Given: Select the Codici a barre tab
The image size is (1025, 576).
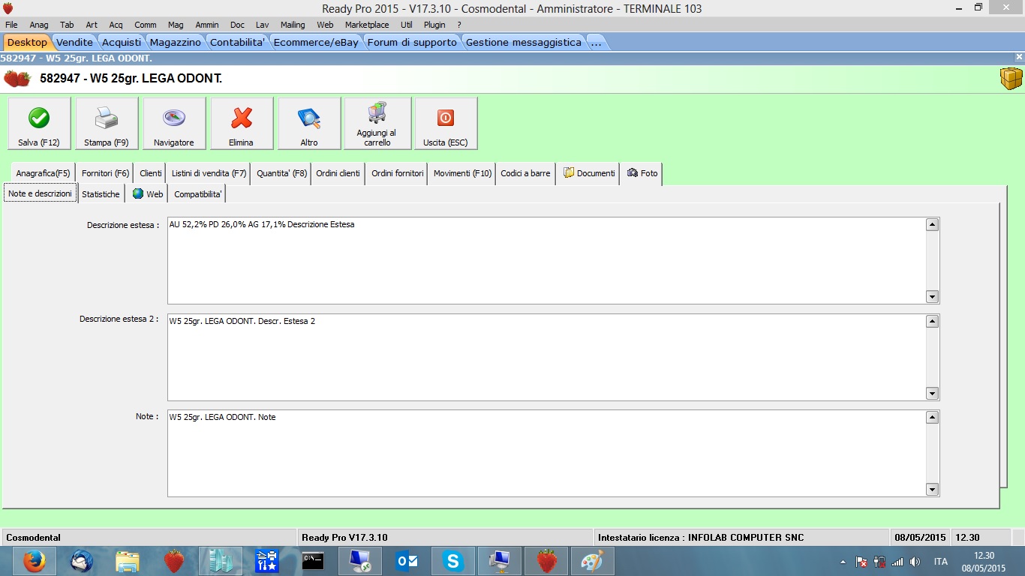Looking at the screenshot, I should pyautogui.click(x=525, y=173).
